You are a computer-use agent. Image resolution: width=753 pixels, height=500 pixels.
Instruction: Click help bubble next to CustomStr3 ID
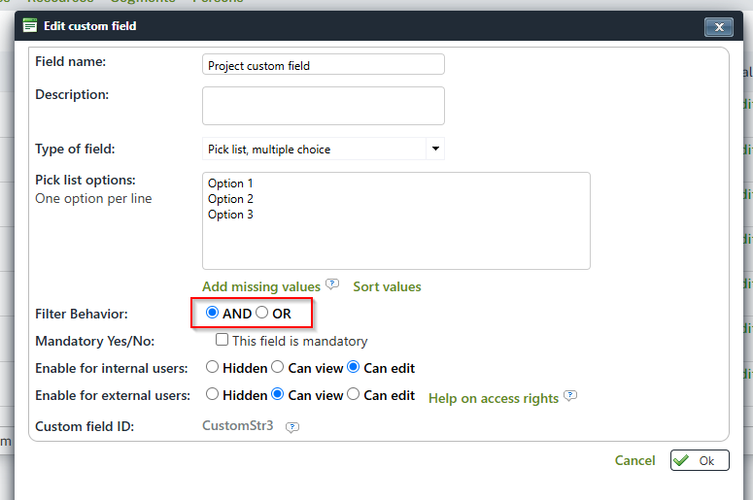[x=292, y=427]
